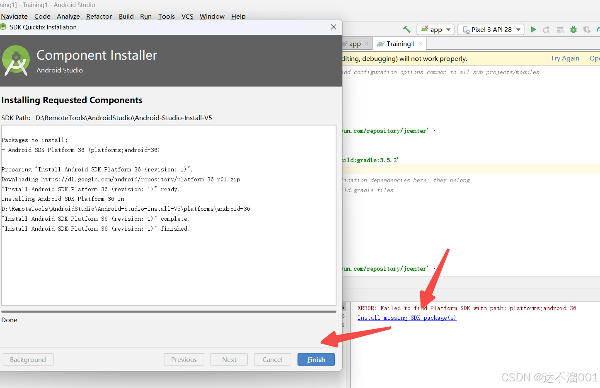Open the Code menu
This screenshot has width=600, height=388.
42,16
